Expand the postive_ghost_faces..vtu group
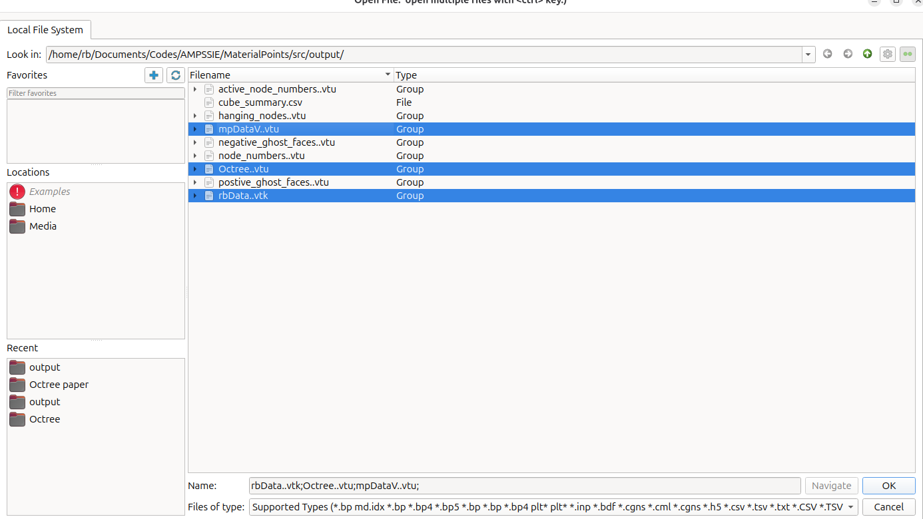The image size is (923, 519). pyautogui.click(x=195, y=182)
